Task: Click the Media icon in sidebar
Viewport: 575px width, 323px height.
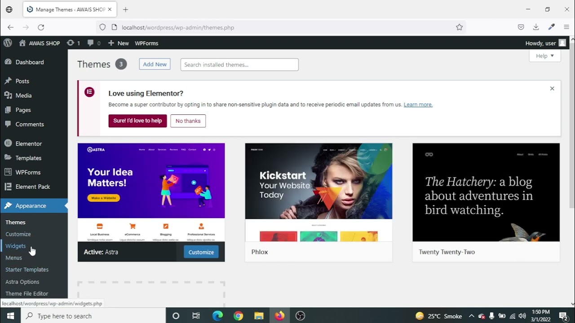Action: (8, 95)
